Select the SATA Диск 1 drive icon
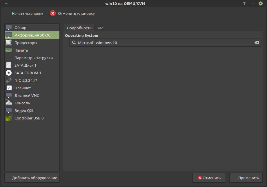This screenshot has height=187, width=267. 9,65
